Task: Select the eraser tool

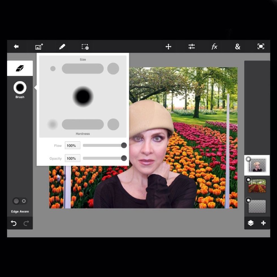Action: pos(20,68)
